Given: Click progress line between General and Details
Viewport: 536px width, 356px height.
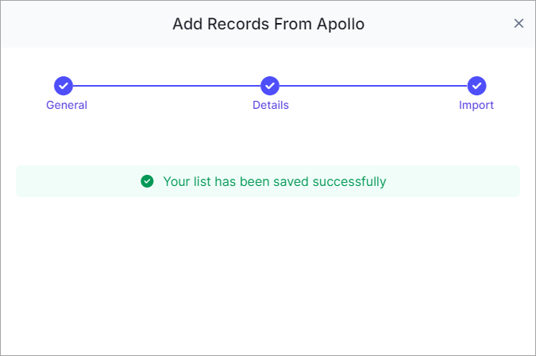Looking at the screenshot, I should click(167, 86).
